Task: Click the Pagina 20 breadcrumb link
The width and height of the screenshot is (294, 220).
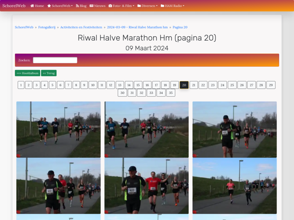Action: pos(180,27)
